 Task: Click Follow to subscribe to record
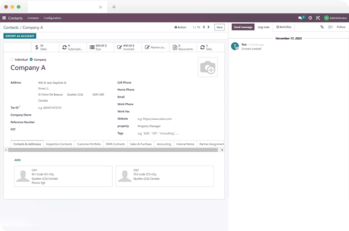(341, 27)
